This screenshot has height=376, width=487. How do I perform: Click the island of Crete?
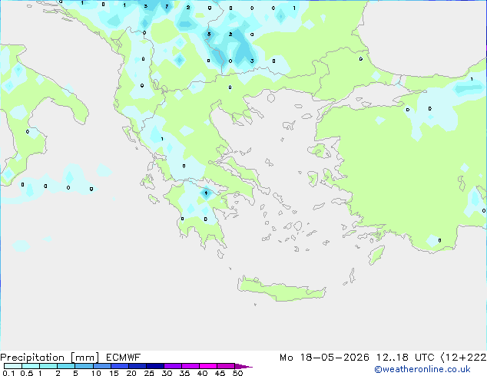(x=281, y=289)
